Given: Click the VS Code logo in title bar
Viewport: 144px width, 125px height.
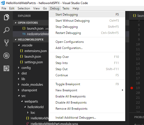Looking at the screenshot, I should click(3, 3).
